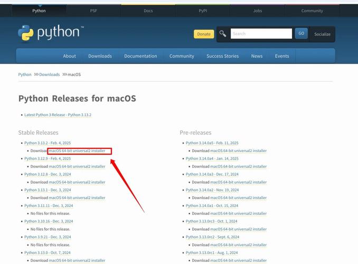
Task: Open the Socialize menu
Action: 322,34
